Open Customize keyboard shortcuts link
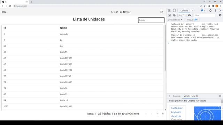223x125 pixels. [177, 112]
